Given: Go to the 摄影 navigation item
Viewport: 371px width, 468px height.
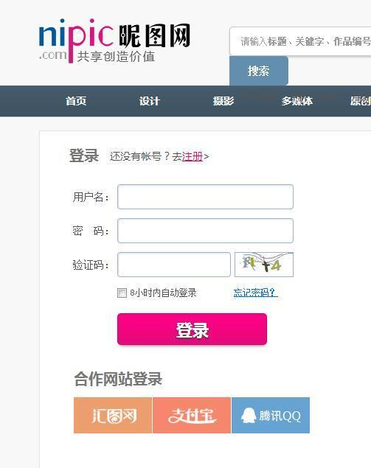Looking at the screenshot, I should coord(223,101).
